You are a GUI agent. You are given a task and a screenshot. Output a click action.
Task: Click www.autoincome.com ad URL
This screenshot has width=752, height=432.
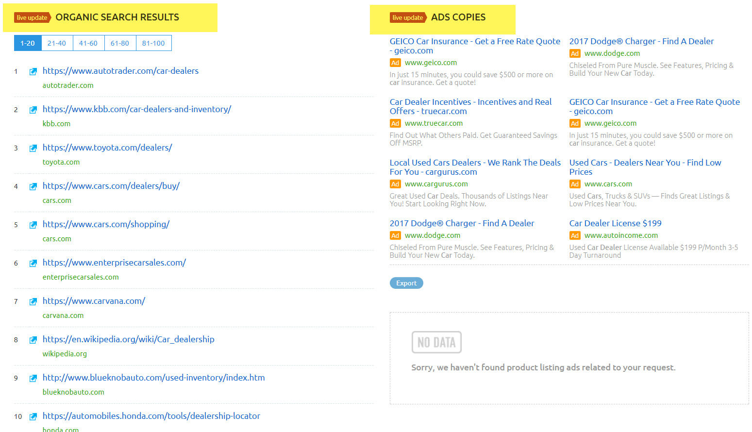pyautogui.click(x=621, y=235)
